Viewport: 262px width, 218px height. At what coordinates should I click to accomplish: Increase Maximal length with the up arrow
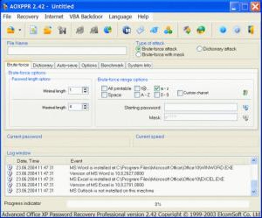tap(85, 105)
